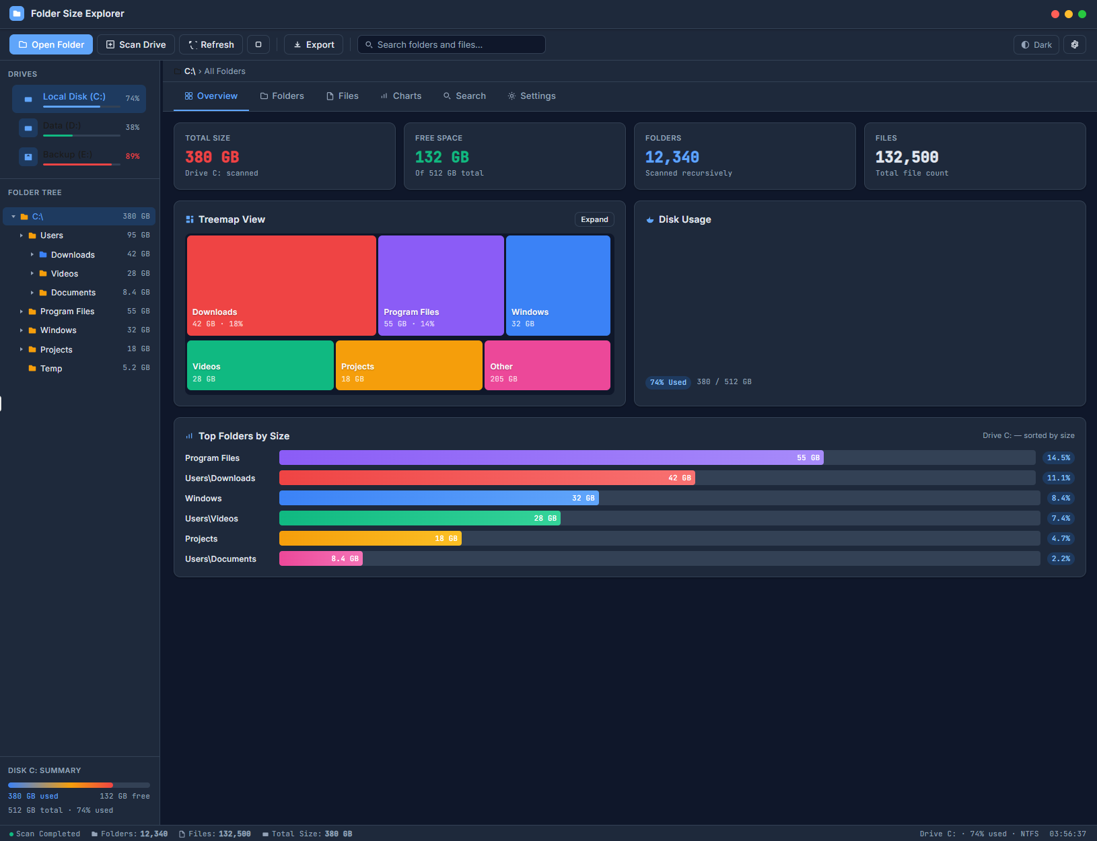Expand the Users folder in the tree
The width and height of the screenshot is (1097, 841).
22,235
